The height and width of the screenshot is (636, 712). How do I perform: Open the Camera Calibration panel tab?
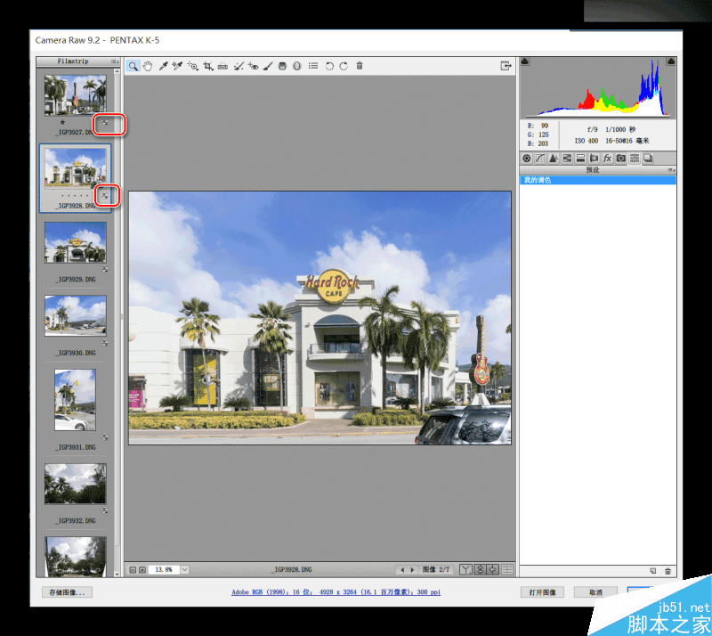point(620,159)
